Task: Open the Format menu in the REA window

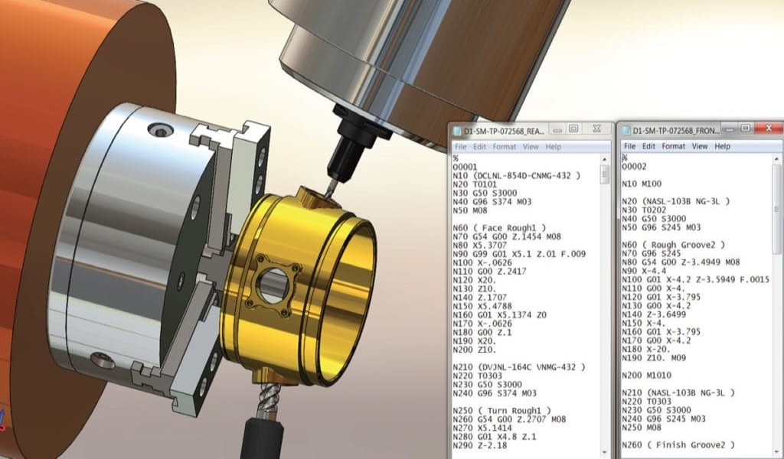Action: pos(505,147)
